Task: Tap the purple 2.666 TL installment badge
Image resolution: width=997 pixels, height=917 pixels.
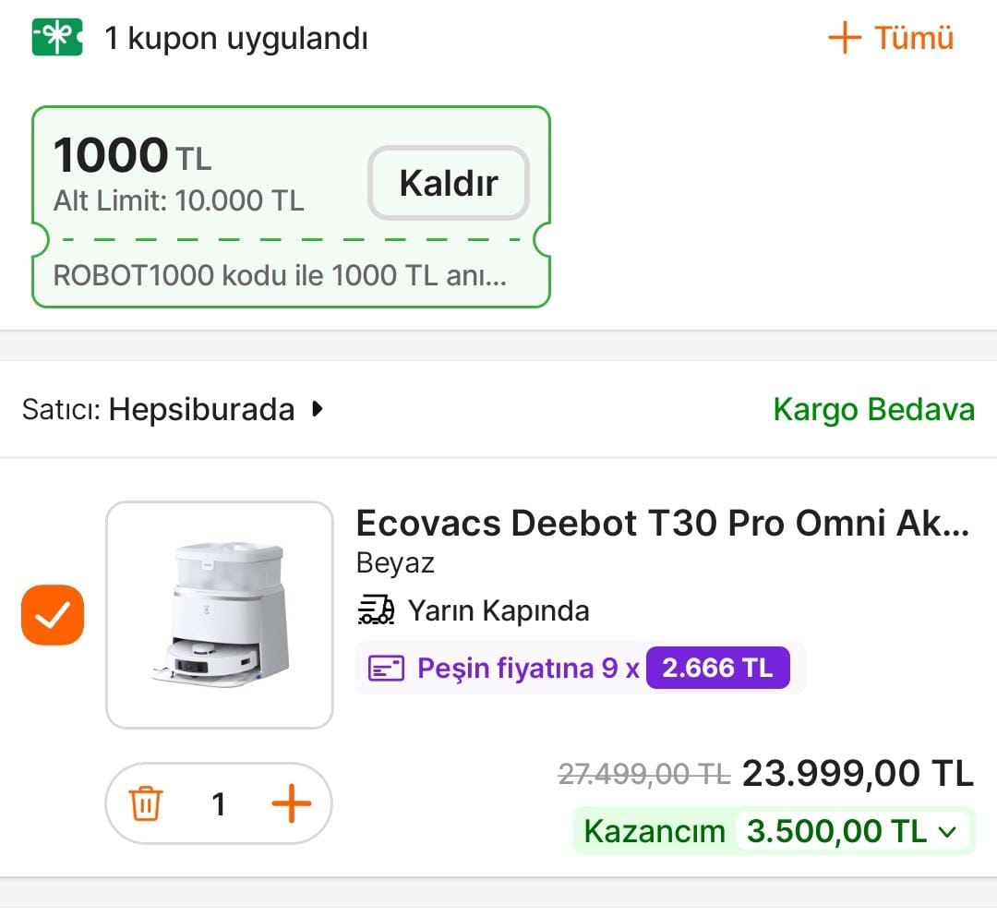Action: coord(717,668)
